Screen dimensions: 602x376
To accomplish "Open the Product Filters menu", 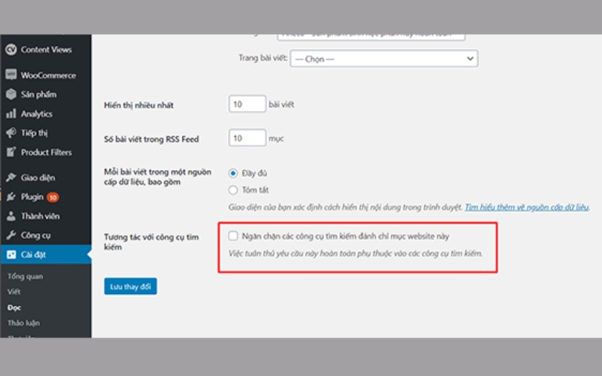I will point(46,153).
